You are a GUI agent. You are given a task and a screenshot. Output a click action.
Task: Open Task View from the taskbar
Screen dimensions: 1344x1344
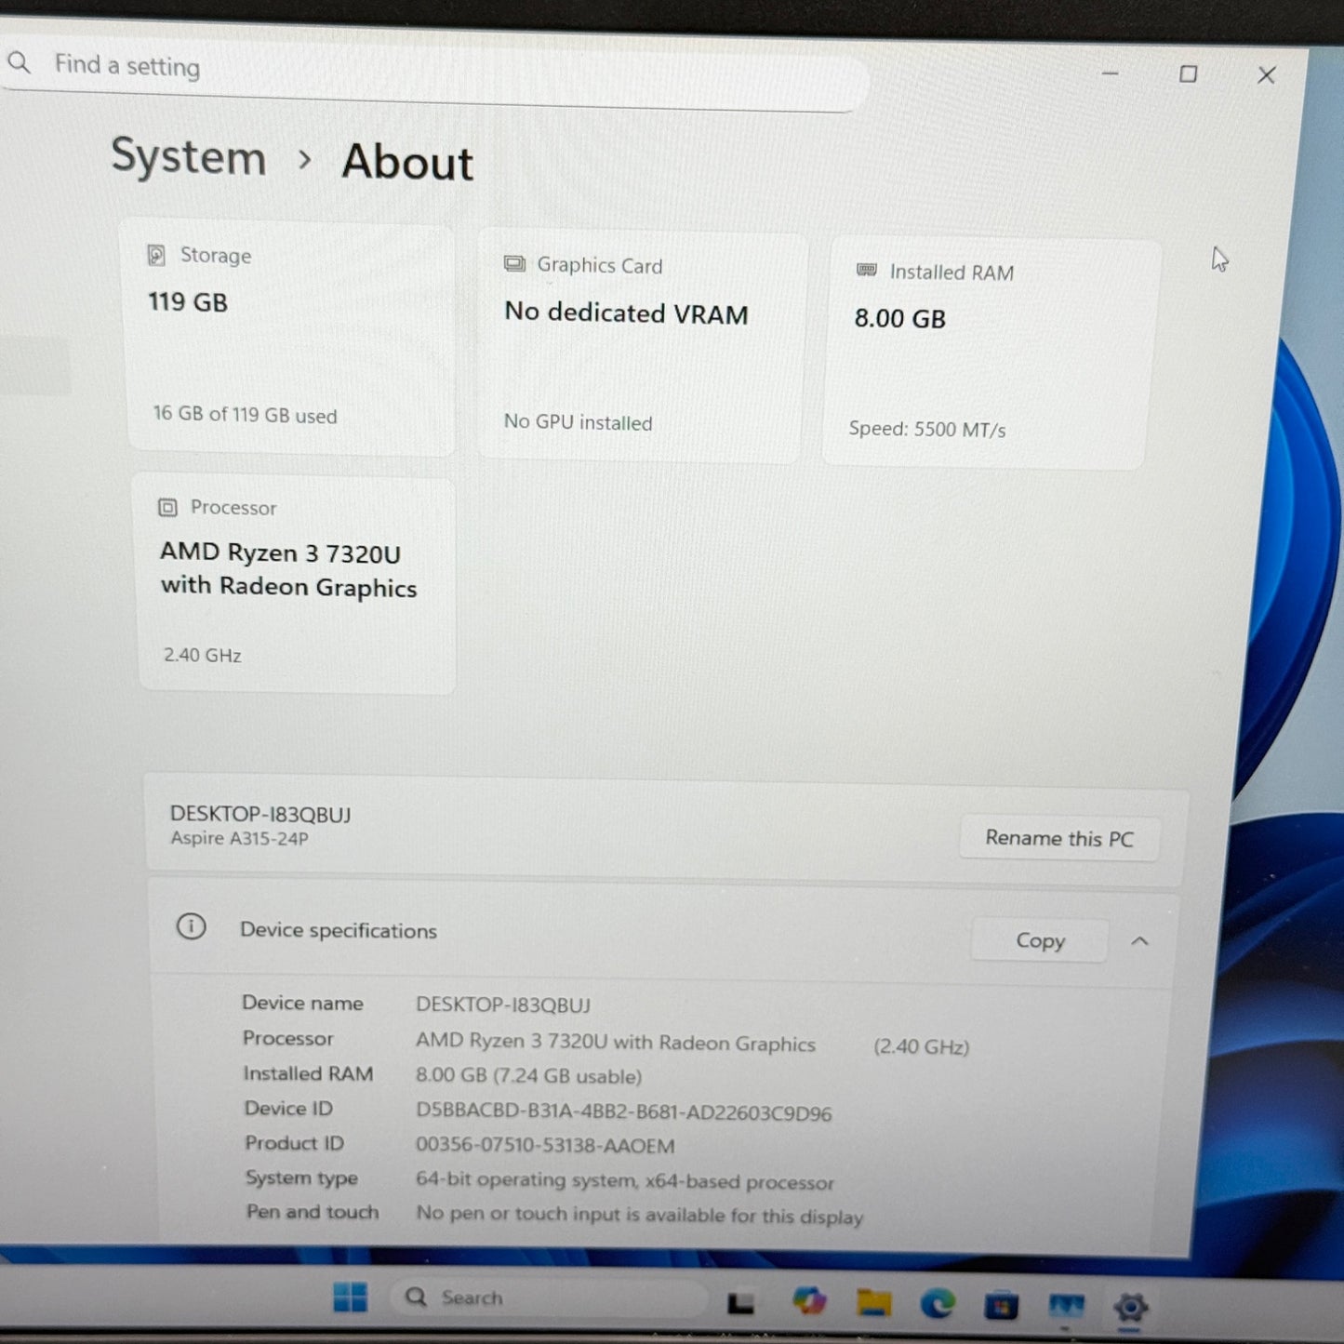tap(740, 1302)
